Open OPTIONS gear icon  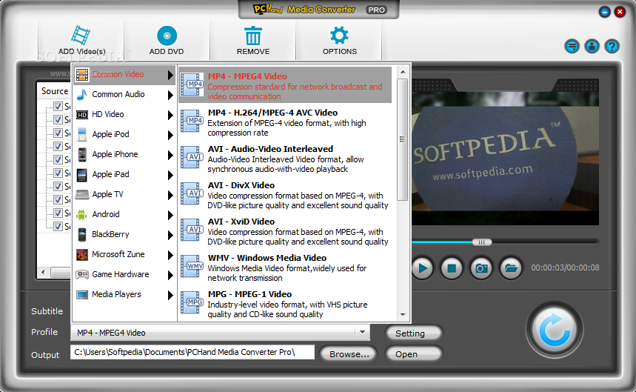pyautogui.click(x=339, y=36)
